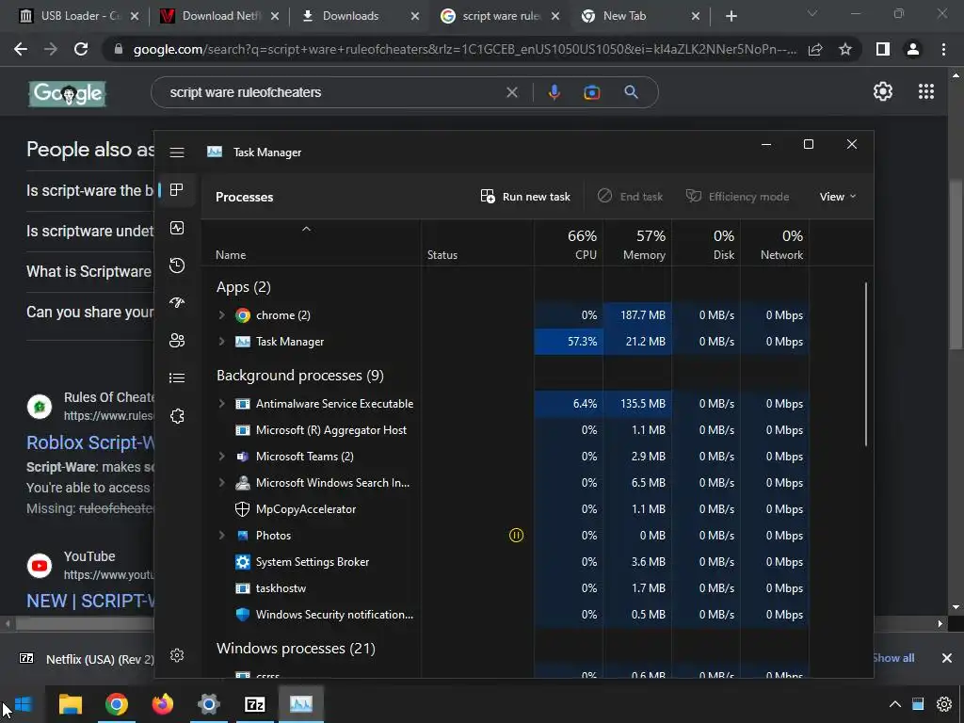
Task: Click the Google search text field
Action: click(332, 93)
